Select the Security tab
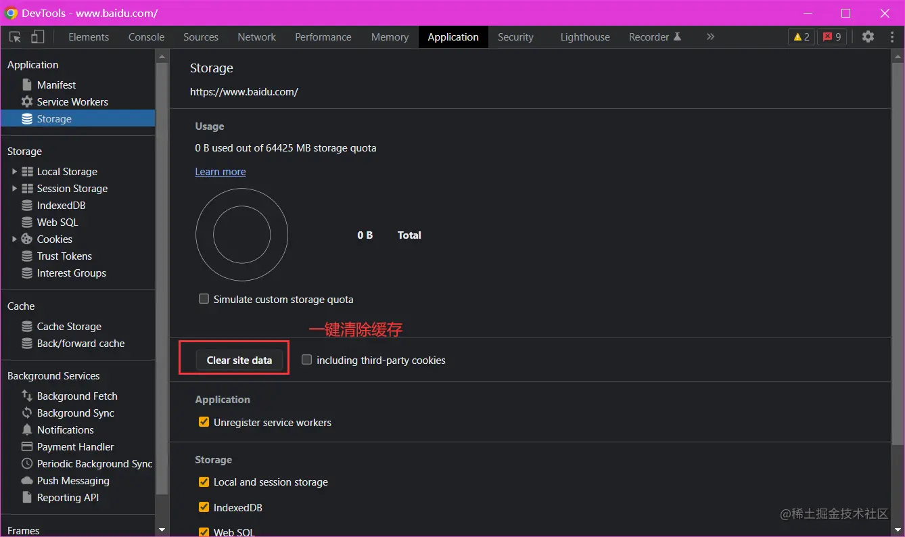 point(515,37)
